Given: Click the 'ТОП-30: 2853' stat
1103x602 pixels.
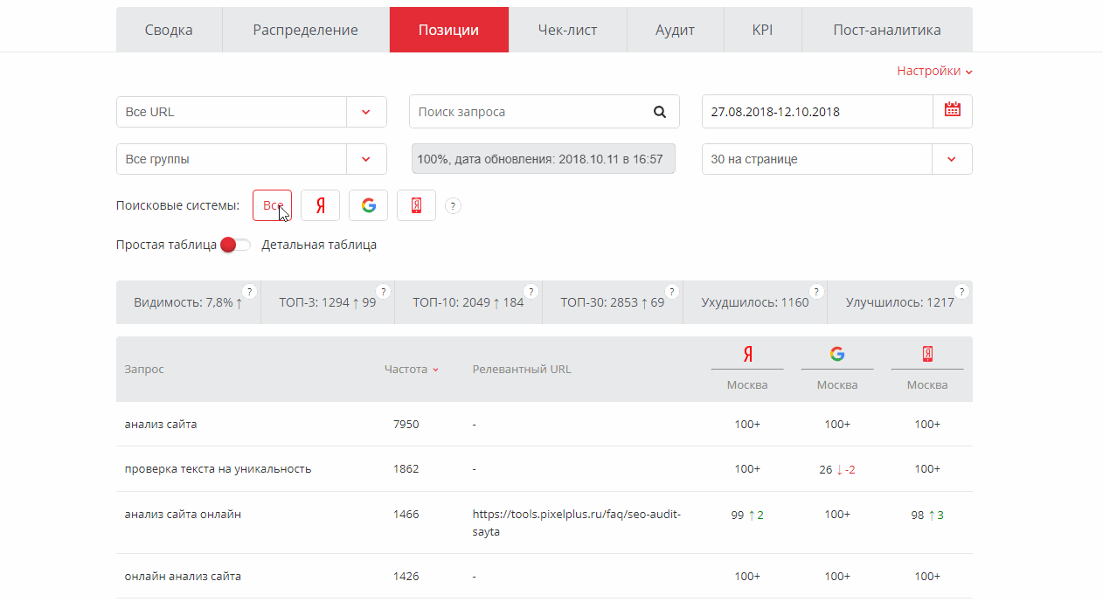Looking at the screenshot, I should 613,302.
